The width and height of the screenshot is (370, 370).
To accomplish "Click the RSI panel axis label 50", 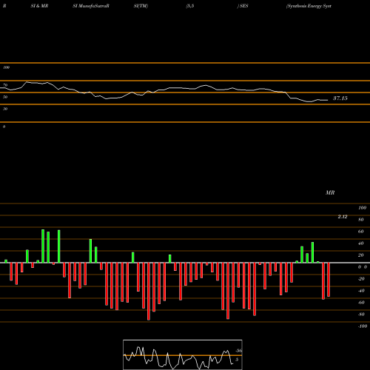I will (5, 97).
